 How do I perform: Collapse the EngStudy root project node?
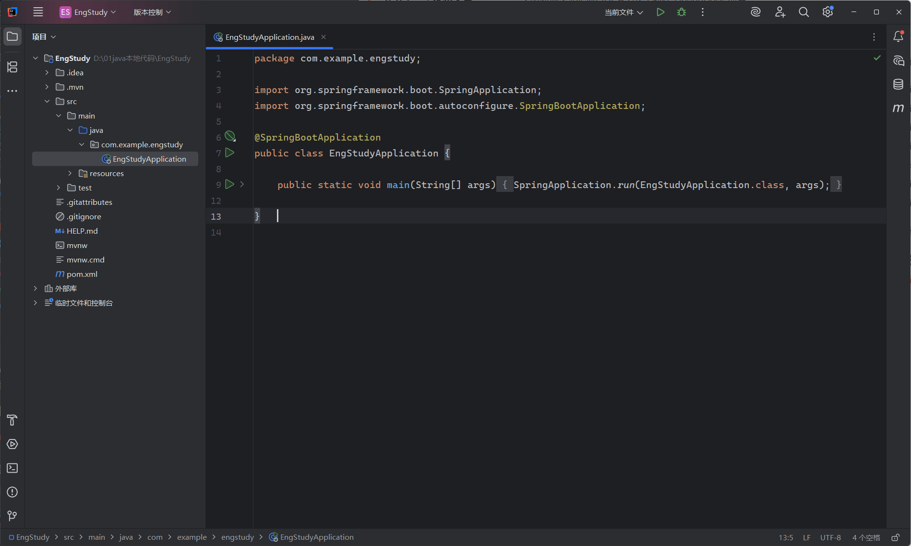[36, 58]
